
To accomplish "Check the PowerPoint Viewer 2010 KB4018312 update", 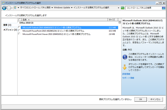I will pyautogui.click(x=19, y=34).
